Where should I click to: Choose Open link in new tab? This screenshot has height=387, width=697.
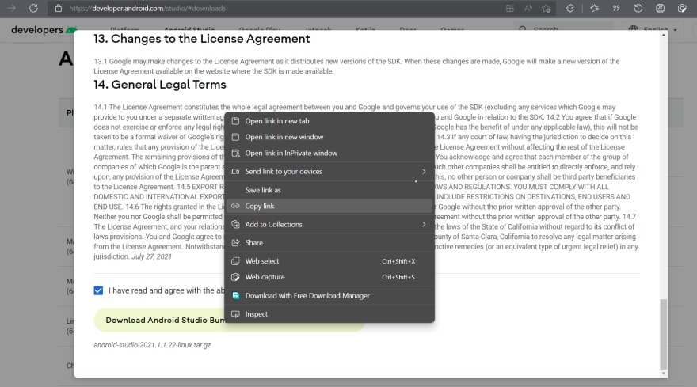[x=329, y=121]
